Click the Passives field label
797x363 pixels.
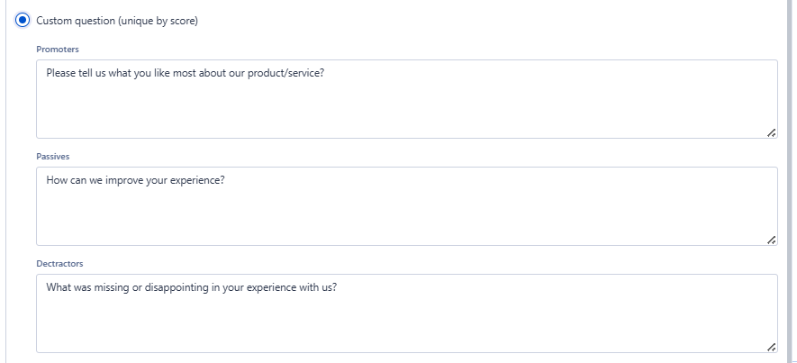pyautogui.click(x=53, y=156)
